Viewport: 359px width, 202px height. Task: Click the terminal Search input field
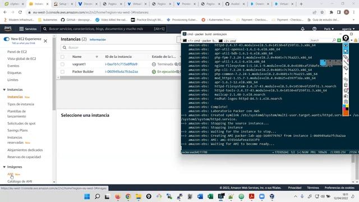click(320, 40)
